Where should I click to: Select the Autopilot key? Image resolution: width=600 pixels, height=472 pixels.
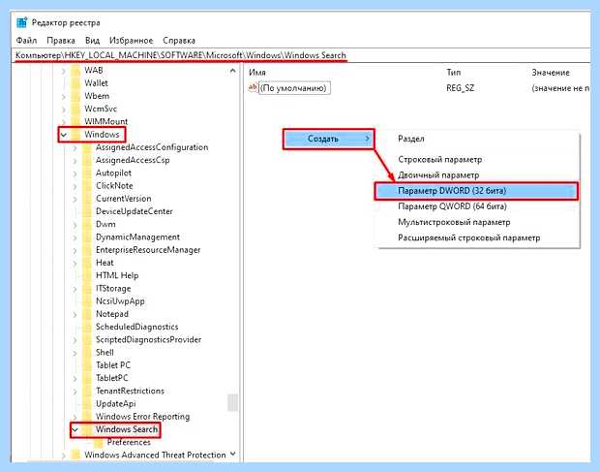tap(113, 173)
